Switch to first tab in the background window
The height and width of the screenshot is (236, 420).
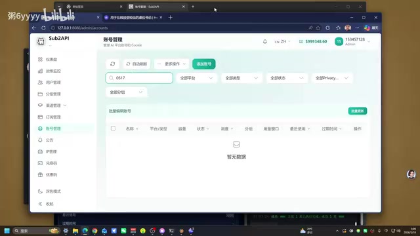94,7
